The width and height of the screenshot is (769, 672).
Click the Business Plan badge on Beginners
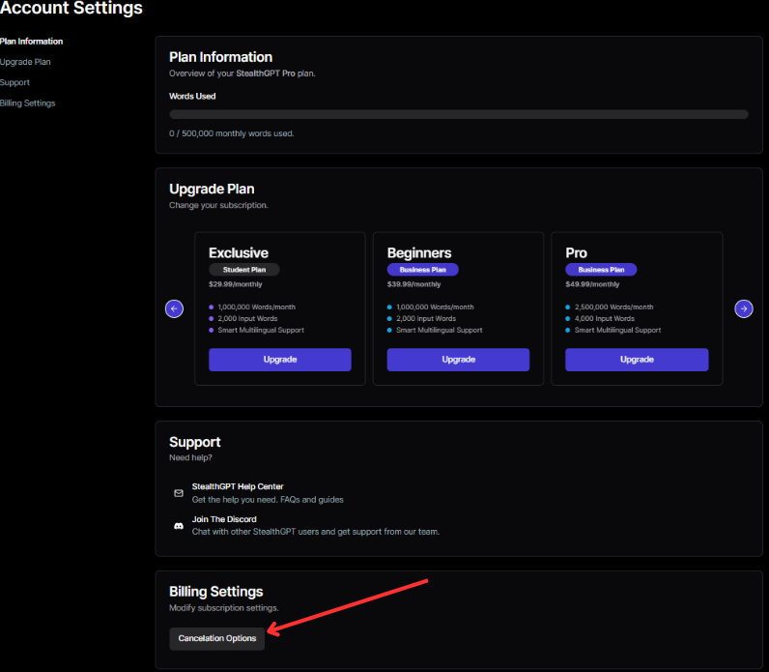pos(423,270)
